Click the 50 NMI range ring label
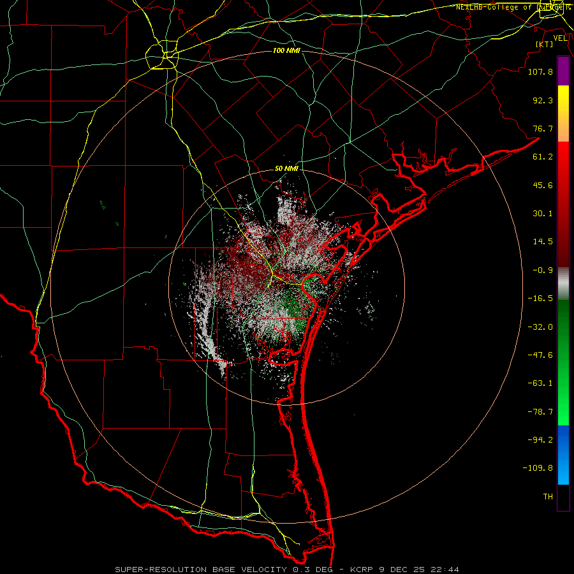The width and height of the screenshot is (574, 574). tap(286, 169)
